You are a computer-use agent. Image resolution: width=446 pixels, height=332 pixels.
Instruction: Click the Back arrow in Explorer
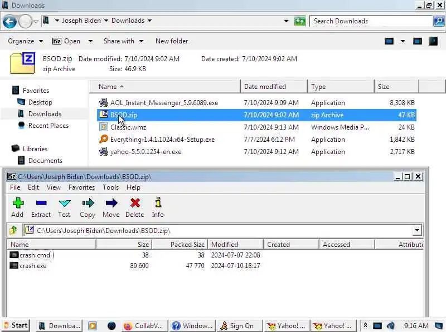tap(9, 21)
